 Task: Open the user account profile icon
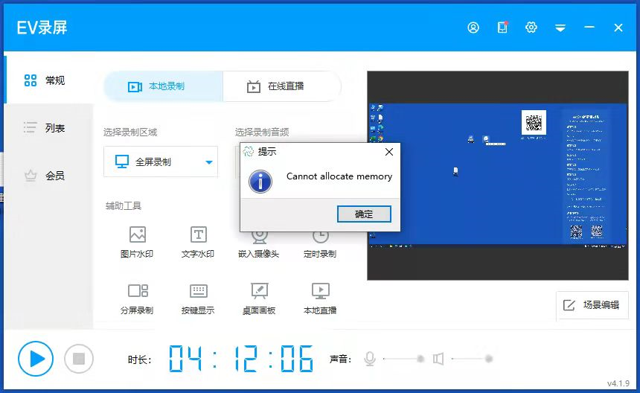coord(473,28)
